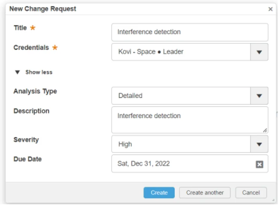Open the Analysis Type dropdown arrow
Screen dimensions: 278x205
[x=259, y=96]
